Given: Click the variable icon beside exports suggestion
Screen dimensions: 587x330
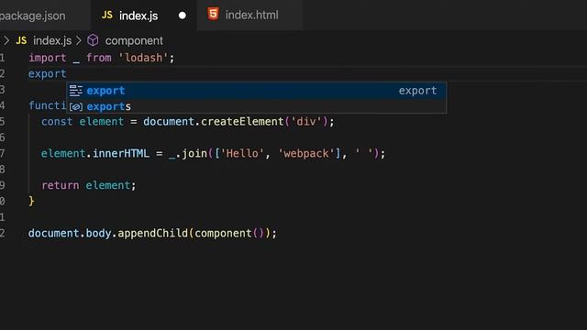Looking at the screenshot, I should coord(76,107).
